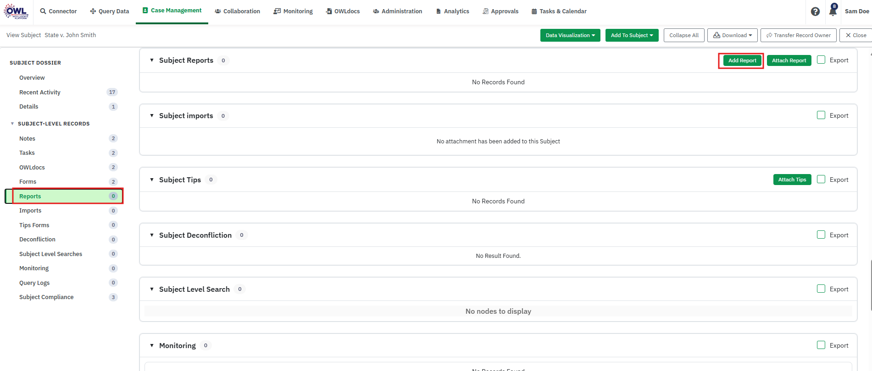Image resolution: width=872 pixels, height=371 pixels.
Task: Close the subject view
Action: coord(856,35)
